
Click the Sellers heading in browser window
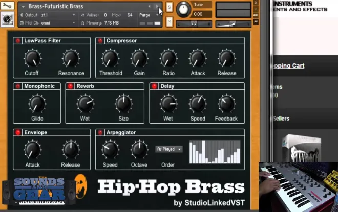(x=281, y=118)
